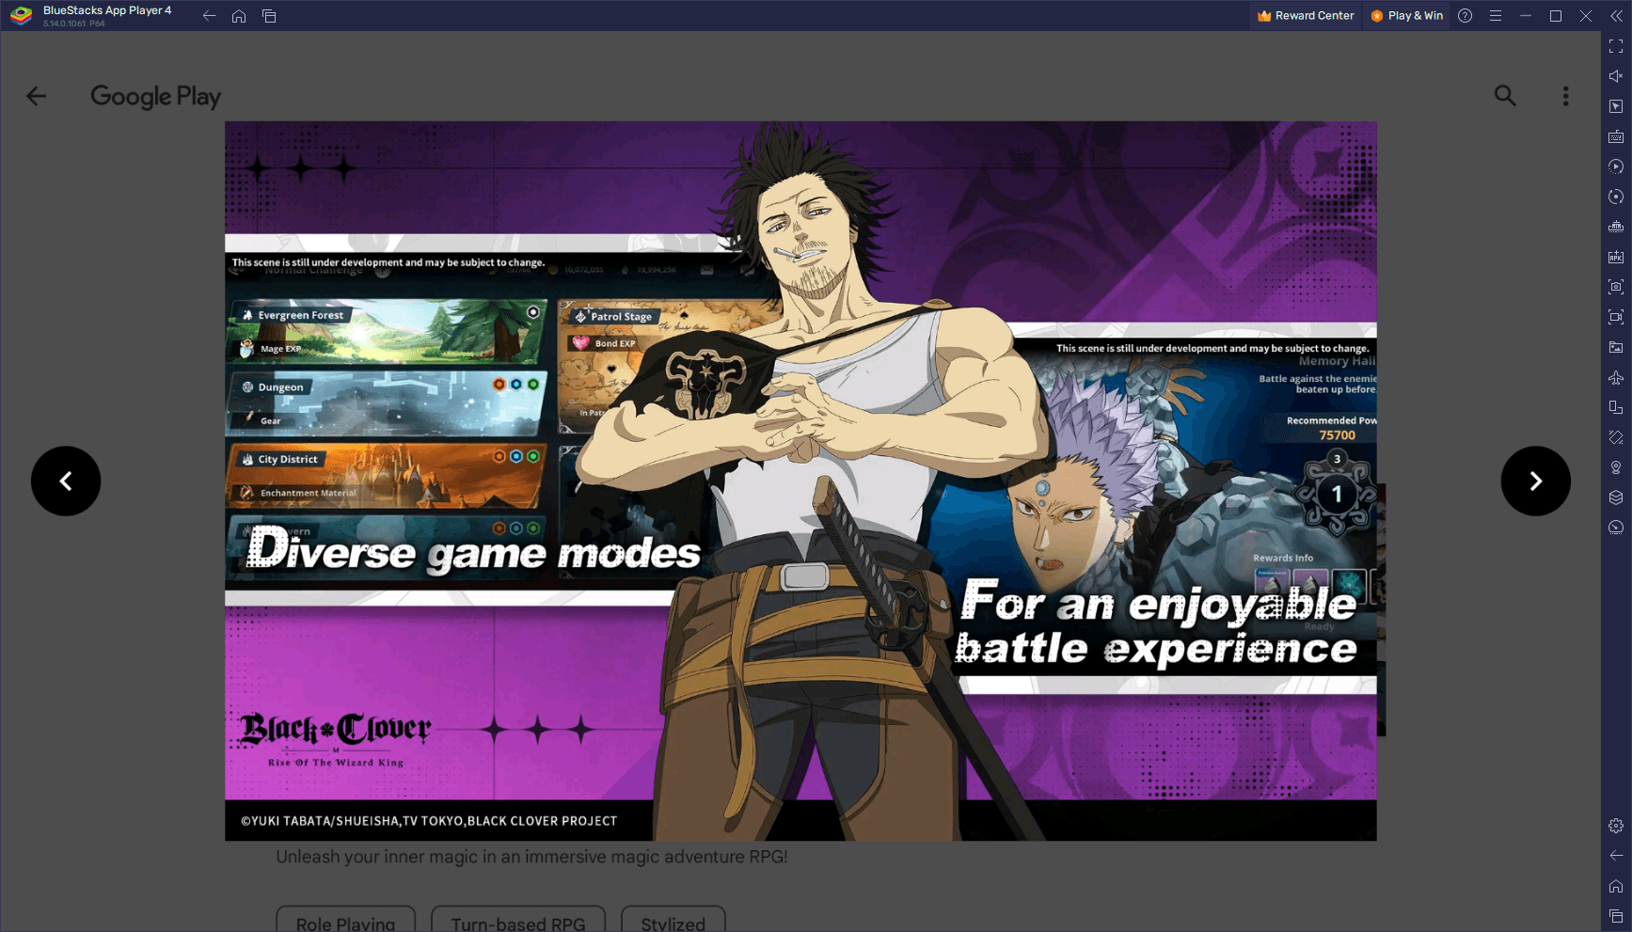Click the resize window icon
The width and height of the screenshot is (1632, 932).
point(1616,407)
